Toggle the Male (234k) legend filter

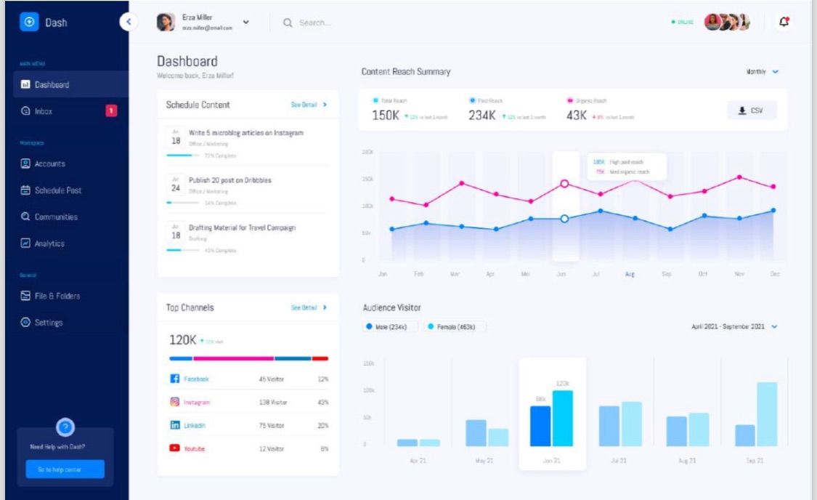(x=390, y=327)
